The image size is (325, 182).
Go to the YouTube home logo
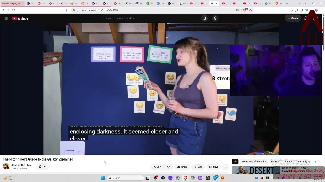click(20, 18)
